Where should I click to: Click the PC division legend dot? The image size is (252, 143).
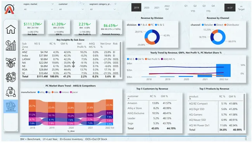[x=149, y=25]
